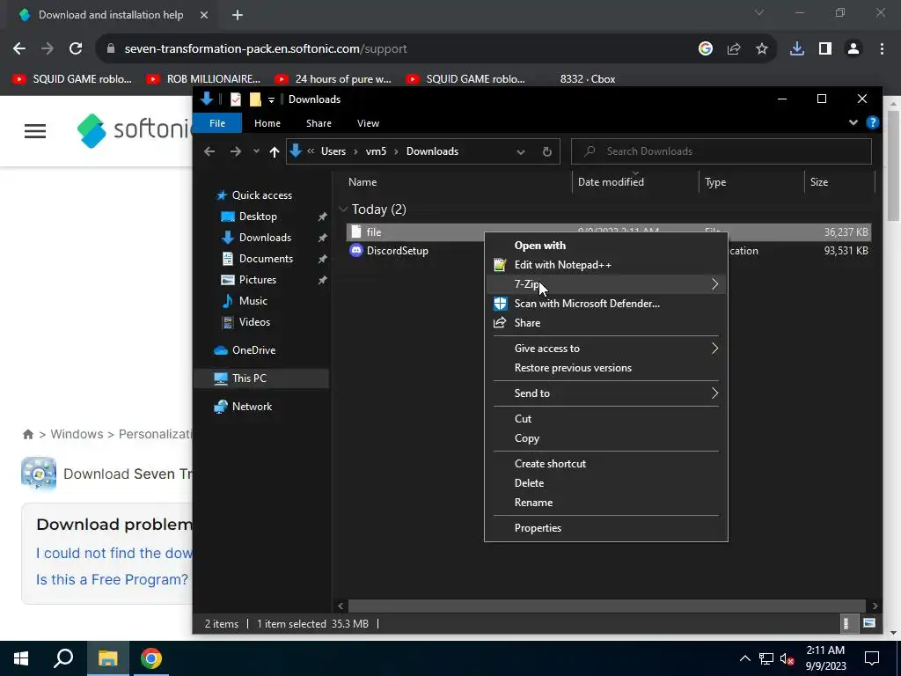The height and width of the screenshot is (676, 901).
Task: Expand the Give access to submenu arrow
Action: (x=714, y=349)
